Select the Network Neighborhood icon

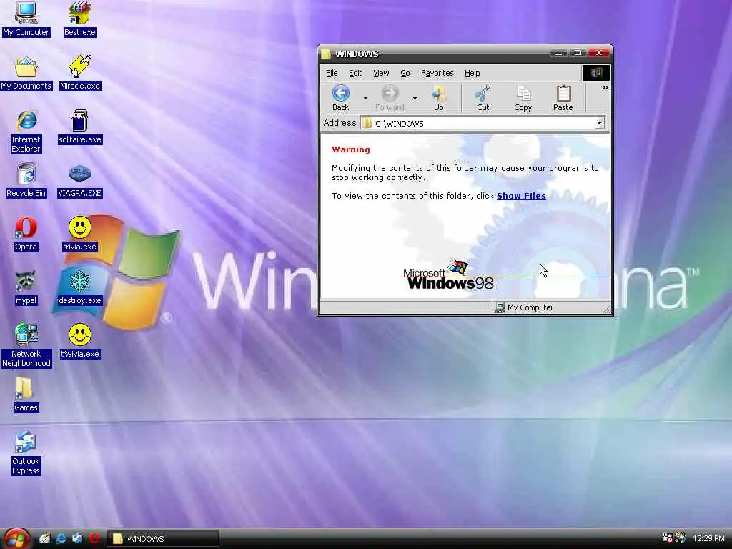26,345
